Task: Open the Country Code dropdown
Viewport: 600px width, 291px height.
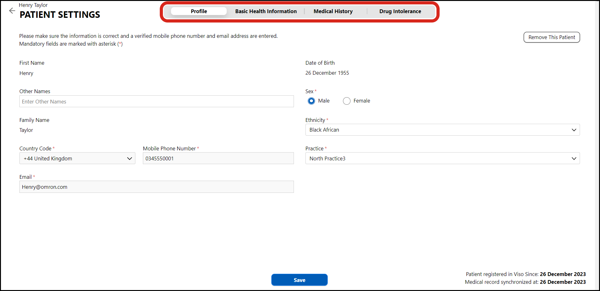Action: [77, 158]
